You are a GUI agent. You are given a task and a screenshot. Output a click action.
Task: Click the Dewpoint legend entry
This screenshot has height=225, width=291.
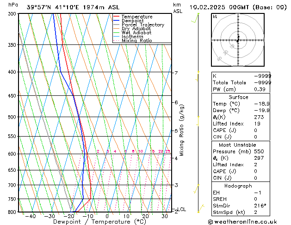(129, 21)
